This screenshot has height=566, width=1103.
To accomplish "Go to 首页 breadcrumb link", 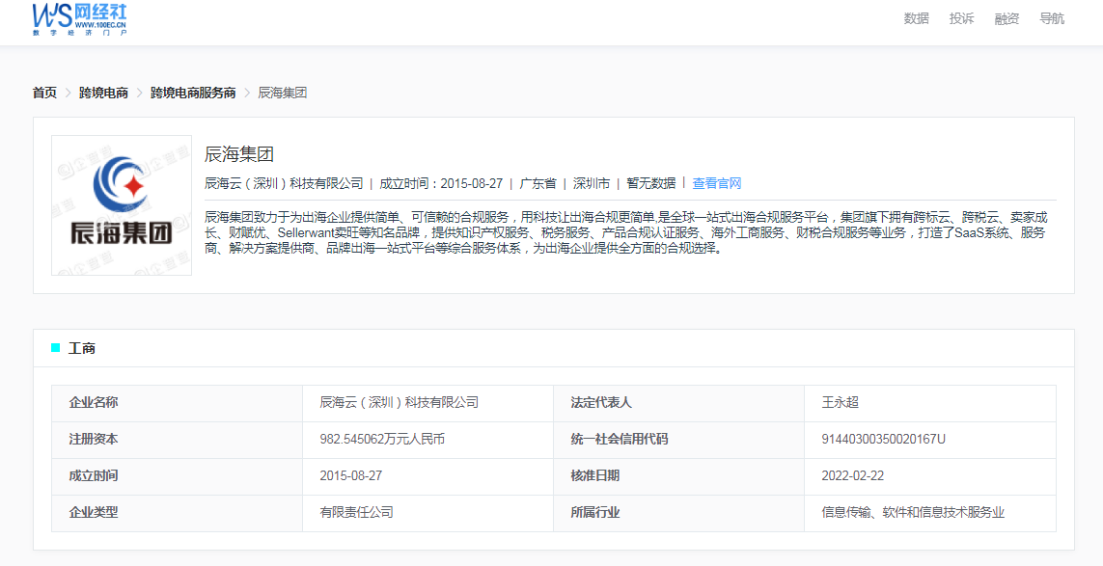I will tap(44, 93).
